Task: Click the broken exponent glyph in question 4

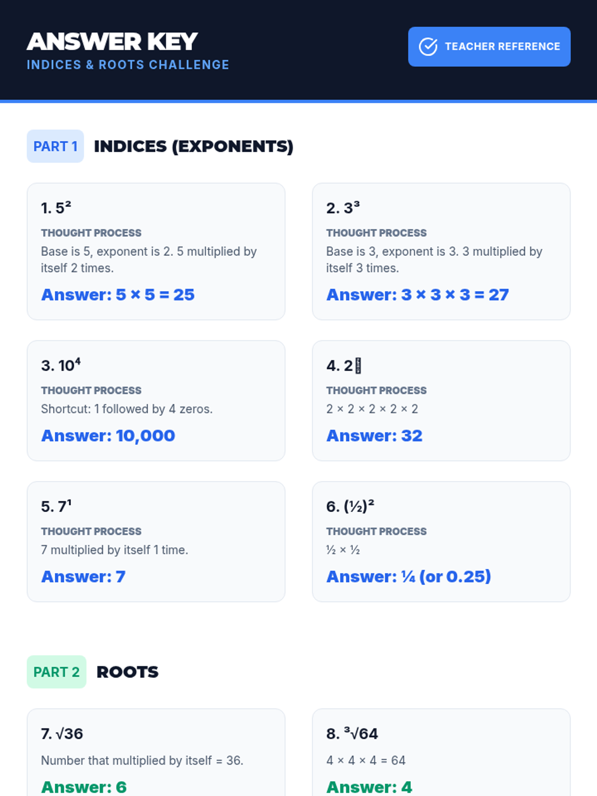Action: click(x=358, y=366)
